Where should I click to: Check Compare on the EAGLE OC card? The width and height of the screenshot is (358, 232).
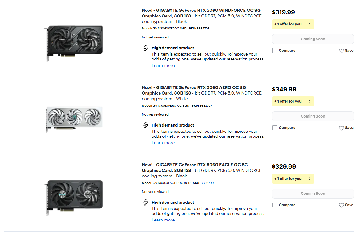(275, 205)
